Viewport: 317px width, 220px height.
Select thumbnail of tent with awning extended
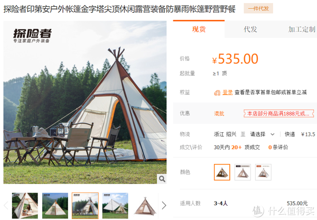[115, 206]
